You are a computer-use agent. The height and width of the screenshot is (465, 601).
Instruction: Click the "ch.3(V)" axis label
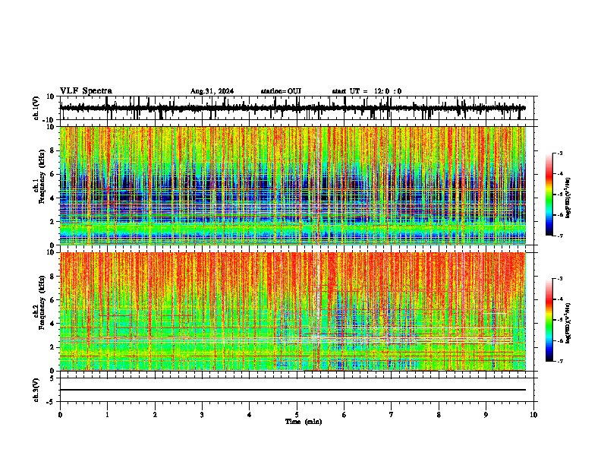[37, 390]
